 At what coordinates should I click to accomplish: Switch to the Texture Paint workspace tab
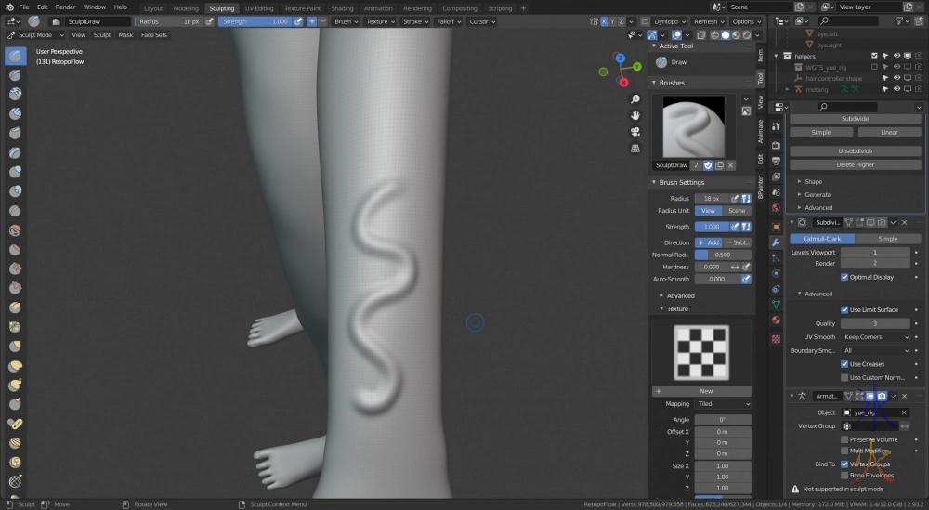pos(302,8)
